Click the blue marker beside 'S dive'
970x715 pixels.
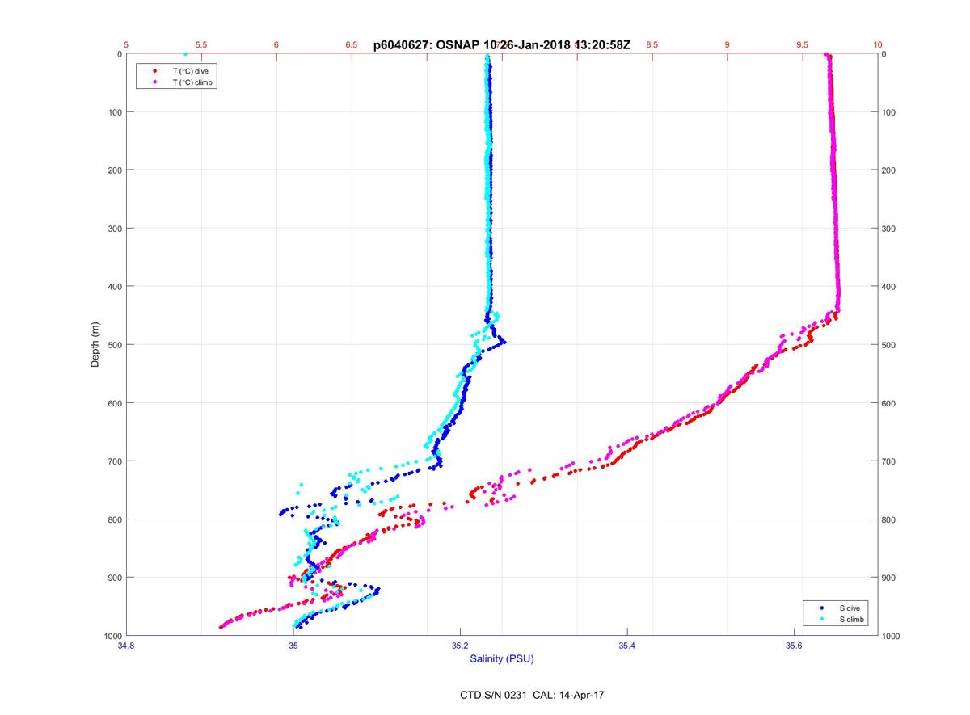(x=821, y=607)
